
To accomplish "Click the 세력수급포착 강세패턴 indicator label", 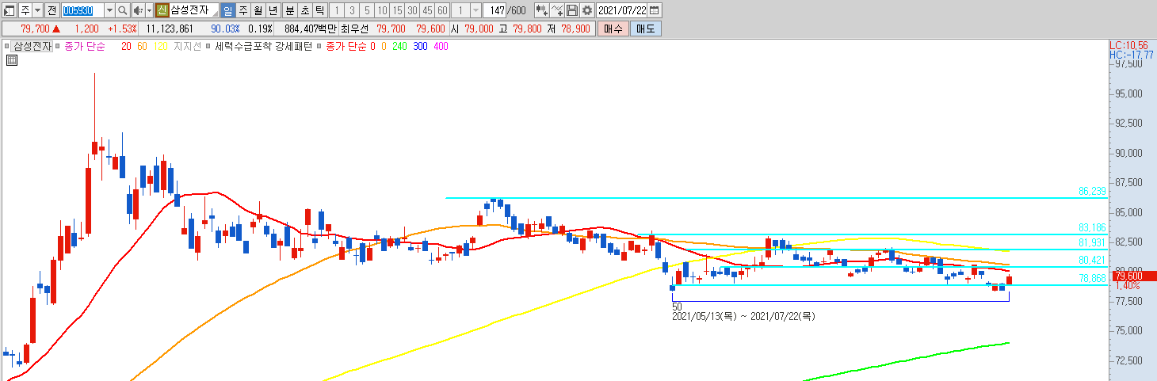I will 264,47.
